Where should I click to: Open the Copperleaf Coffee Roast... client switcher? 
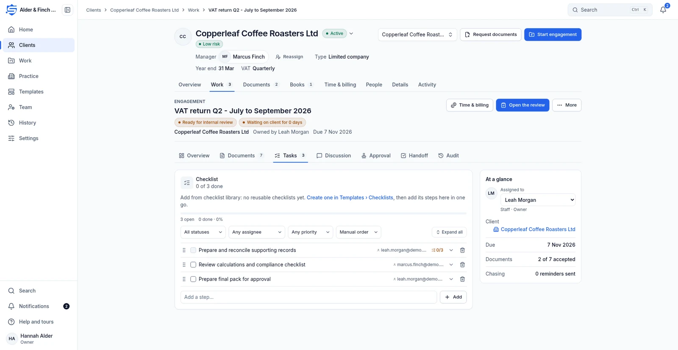[417, 34]
